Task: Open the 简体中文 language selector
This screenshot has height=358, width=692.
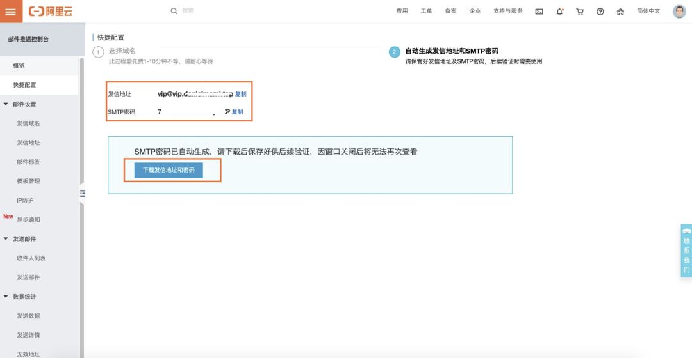Action: (648, 11)
